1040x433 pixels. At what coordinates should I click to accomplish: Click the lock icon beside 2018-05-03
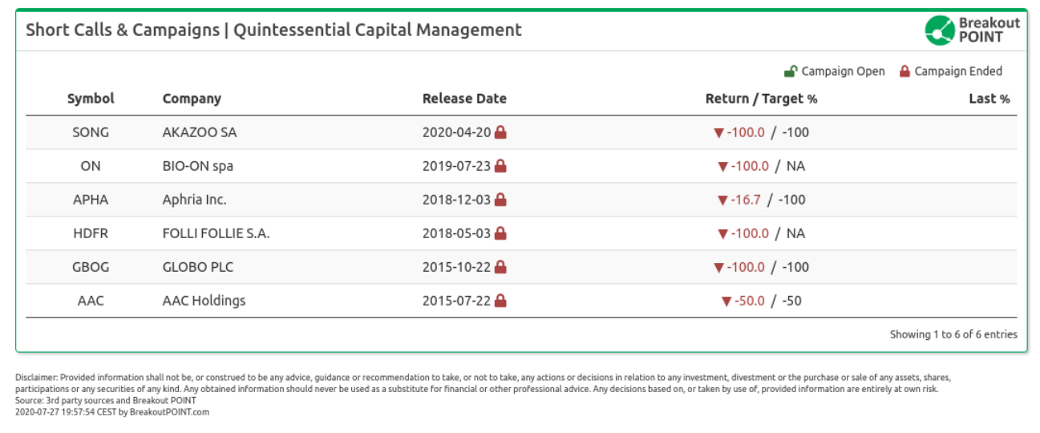tap(500, 233)
